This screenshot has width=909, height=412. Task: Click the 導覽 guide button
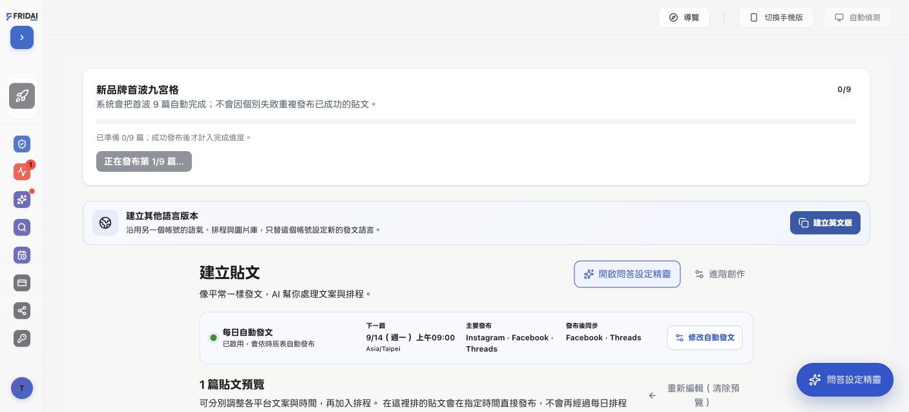point(684,17)
